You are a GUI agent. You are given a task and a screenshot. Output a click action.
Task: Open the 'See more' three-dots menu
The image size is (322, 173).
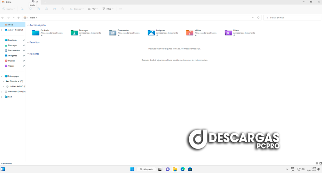tap(120, 9)
